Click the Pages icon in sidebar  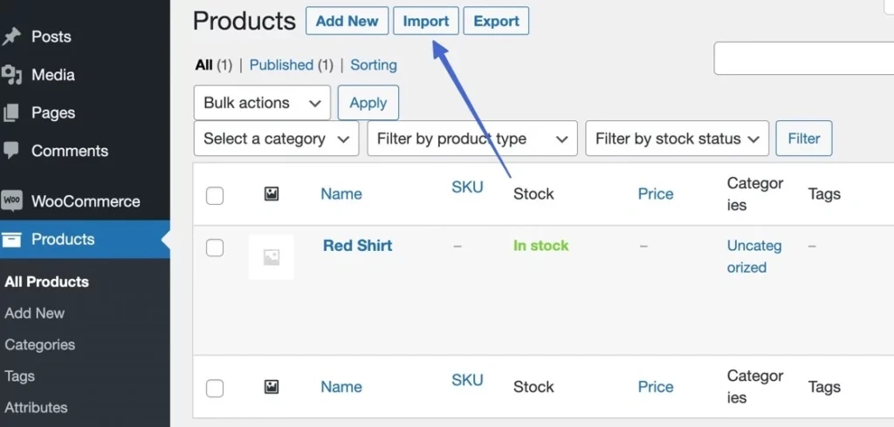(11, 112)
